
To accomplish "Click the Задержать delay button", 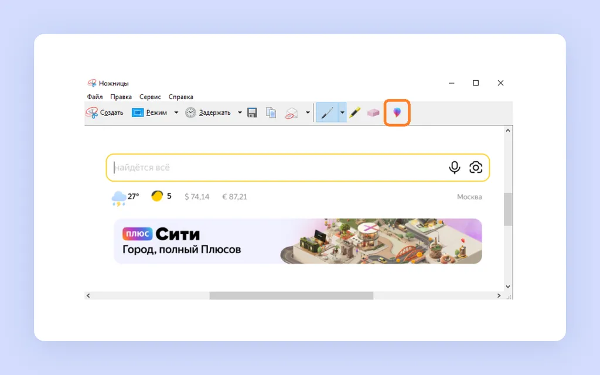I will point(208,112).
